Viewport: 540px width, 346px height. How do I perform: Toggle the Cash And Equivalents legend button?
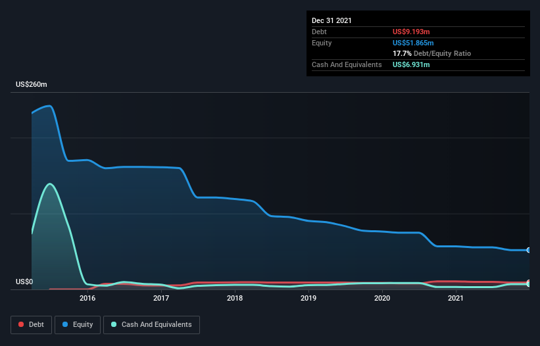151,325
